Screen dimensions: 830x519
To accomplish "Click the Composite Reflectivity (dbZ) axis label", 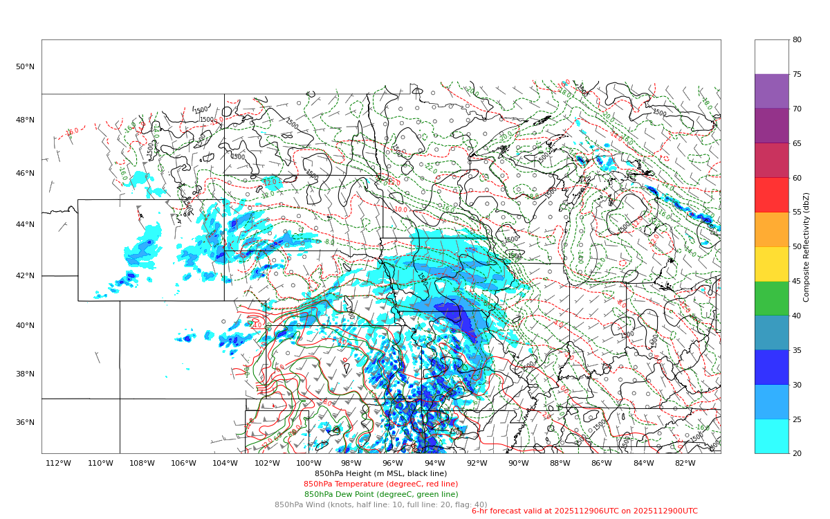I will click(x=806, y=247).
